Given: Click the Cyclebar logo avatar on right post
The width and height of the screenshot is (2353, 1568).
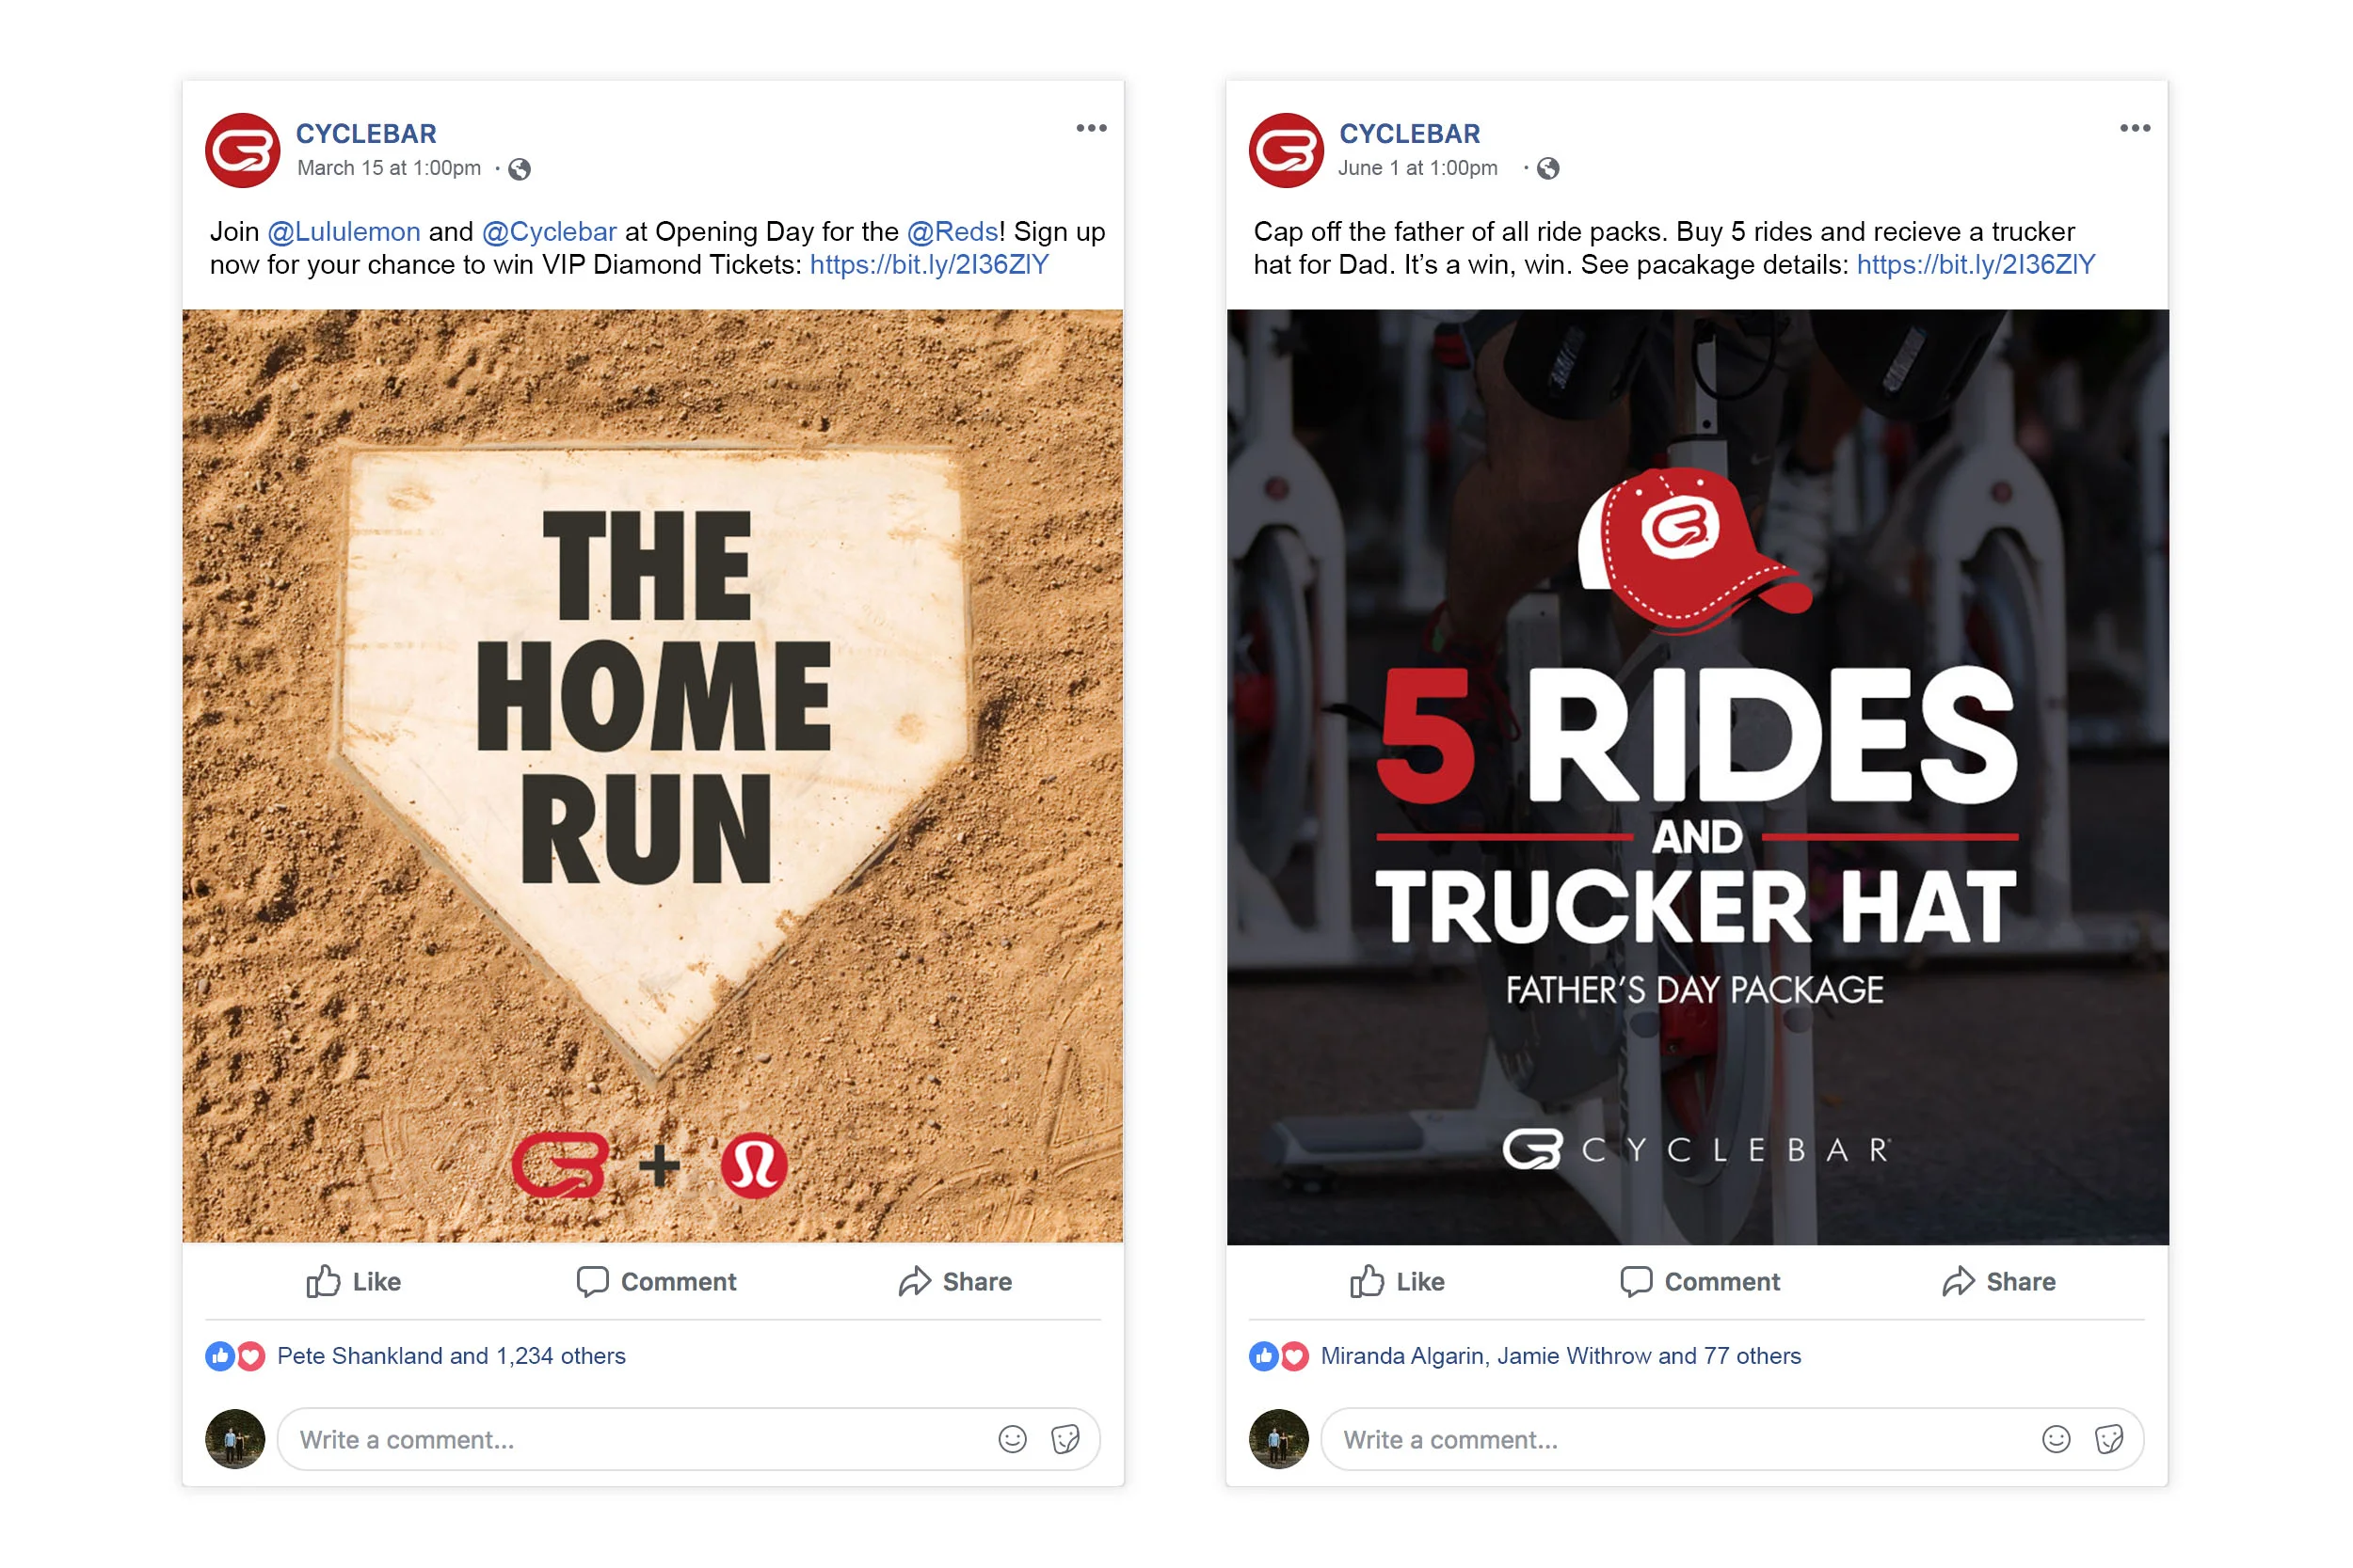Looking at the screenshot, I should tap(1286, 150).
